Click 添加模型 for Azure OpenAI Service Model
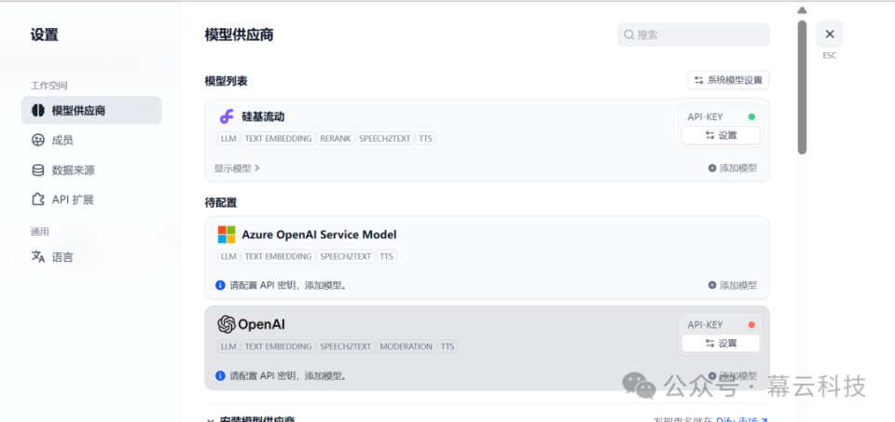The width and height of the screenshot is (895, 422). [x=733, y=285]
